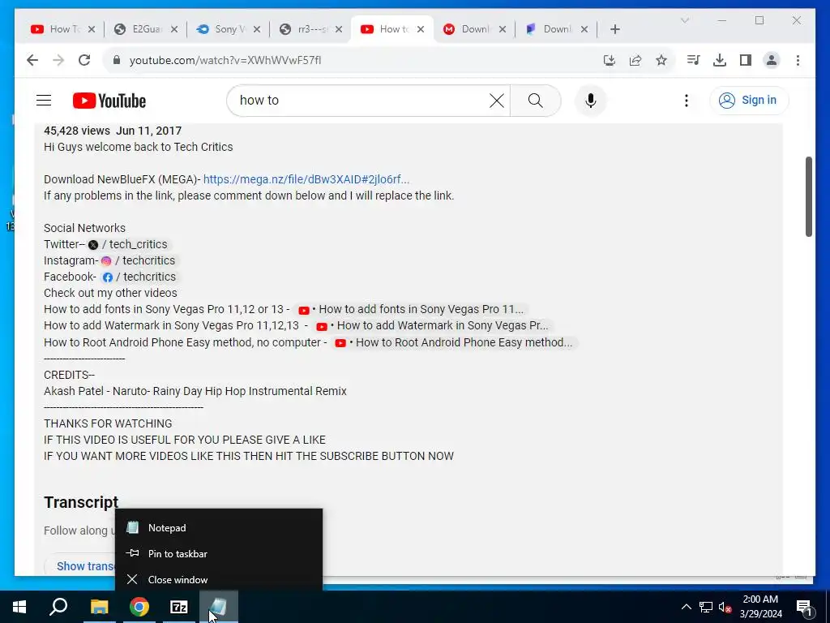Open network status tray icon
Viewport: 830px width, 623px height.
pyautogui.click(x=706, y=607)
